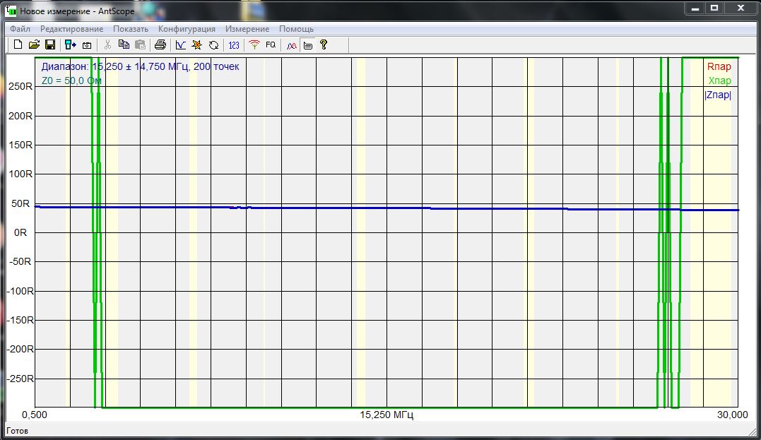
Task: Click the open file folder icon
Action: [x=34, y=45]
